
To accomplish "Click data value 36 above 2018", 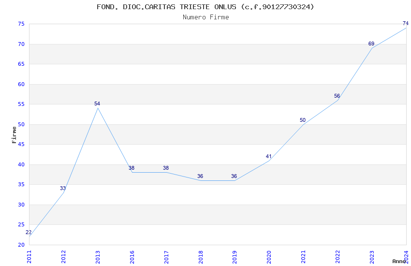I will [200, 176].
